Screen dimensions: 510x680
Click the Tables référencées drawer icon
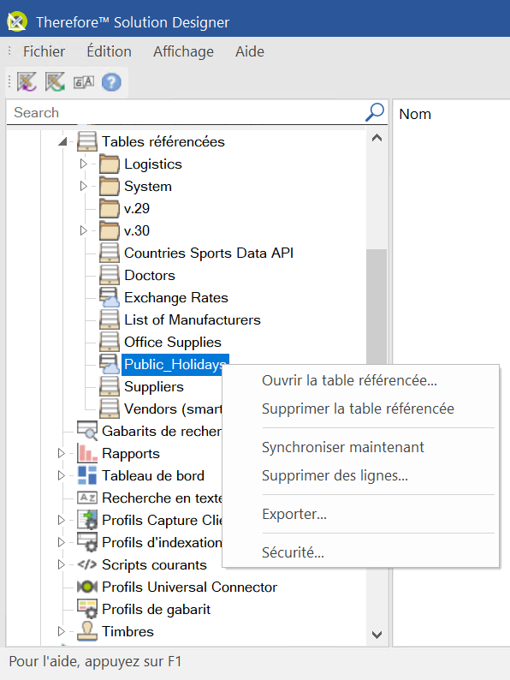click(87, 142)
